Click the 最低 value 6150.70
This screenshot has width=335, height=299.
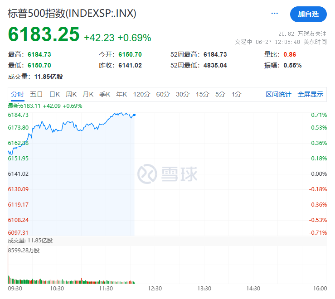[x=39, y=65]
